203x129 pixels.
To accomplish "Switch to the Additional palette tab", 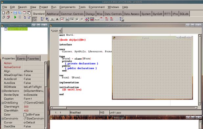I will [x=53, y=14].
